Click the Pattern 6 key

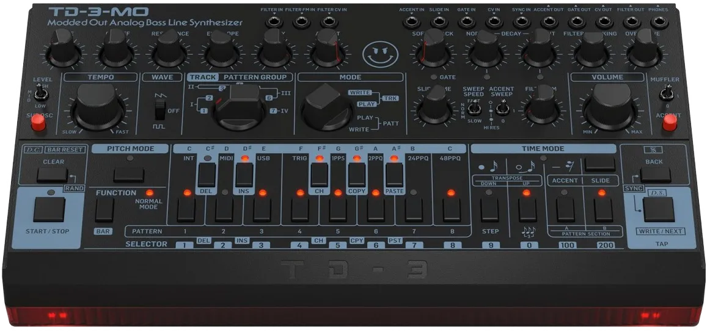point(376,211)
